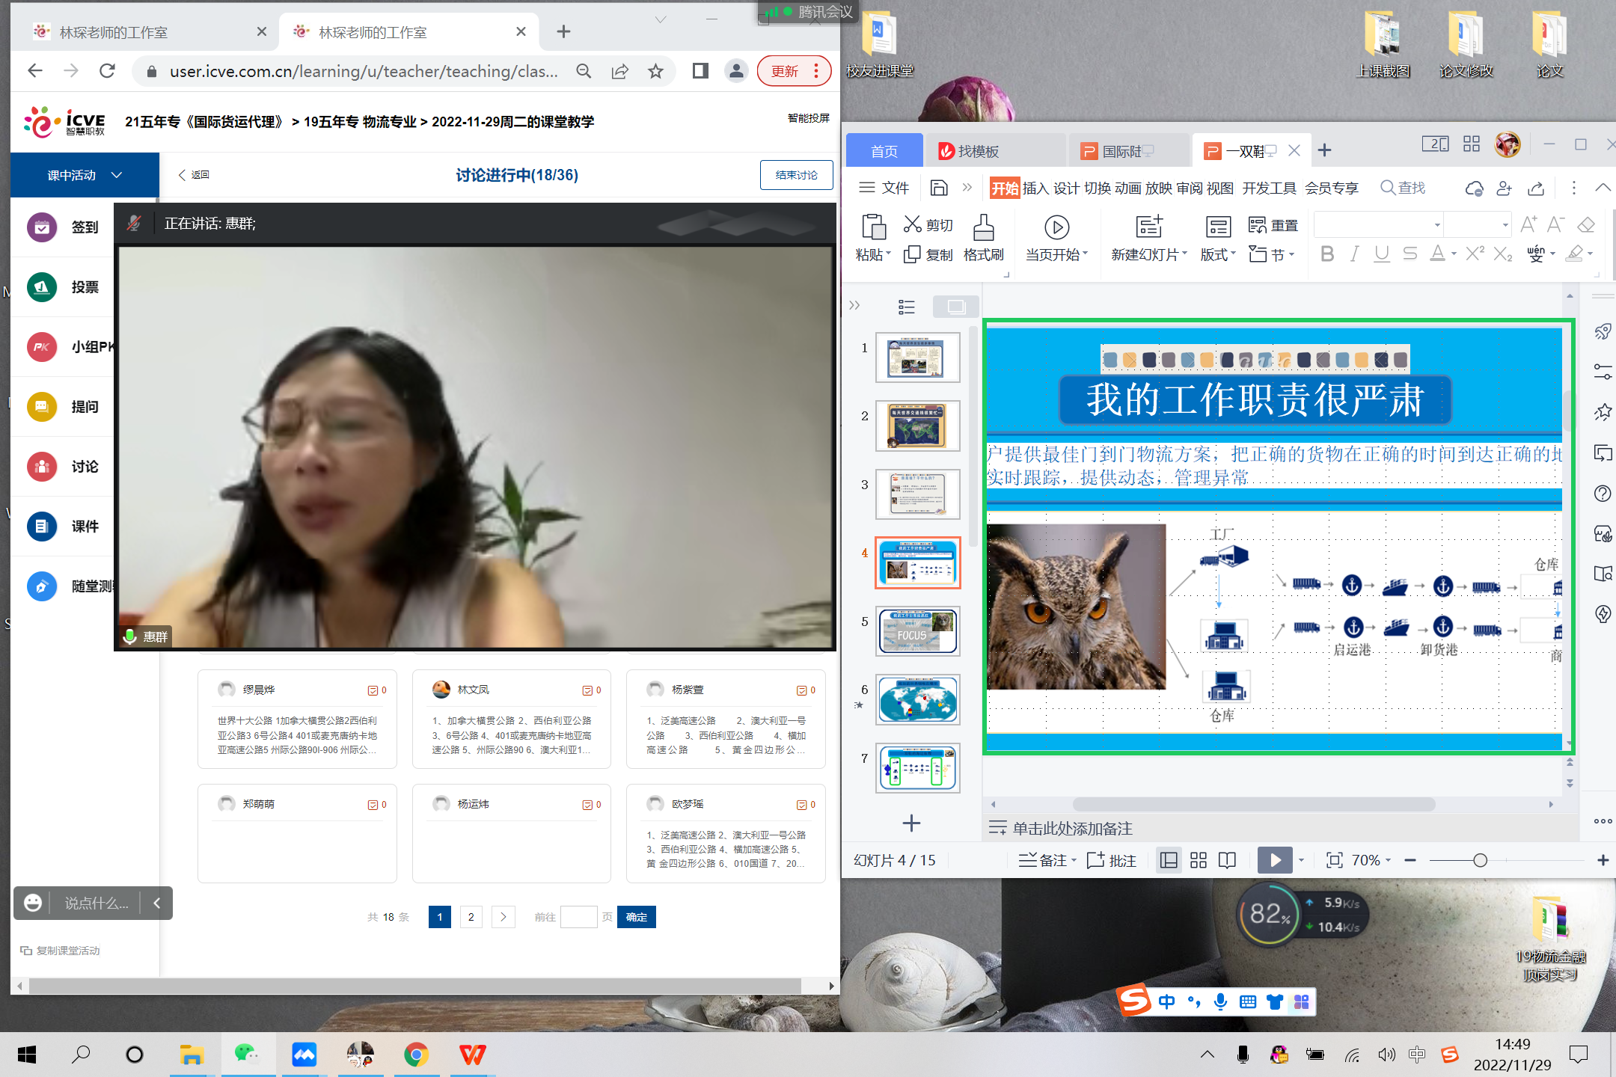
Task: Open the 签到 sign-in activity
Action: click(x=63, y=227)
